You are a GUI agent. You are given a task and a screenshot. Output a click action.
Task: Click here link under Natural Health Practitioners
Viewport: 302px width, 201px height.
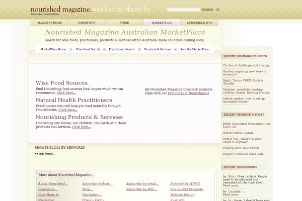(68, 110)
